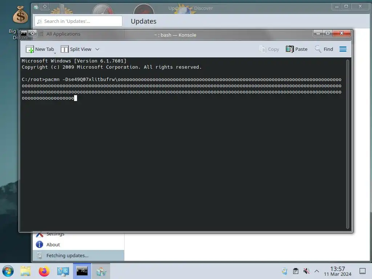Close the Discover window
This screenshot has width=372, height=279.
(x=360, y=7)
